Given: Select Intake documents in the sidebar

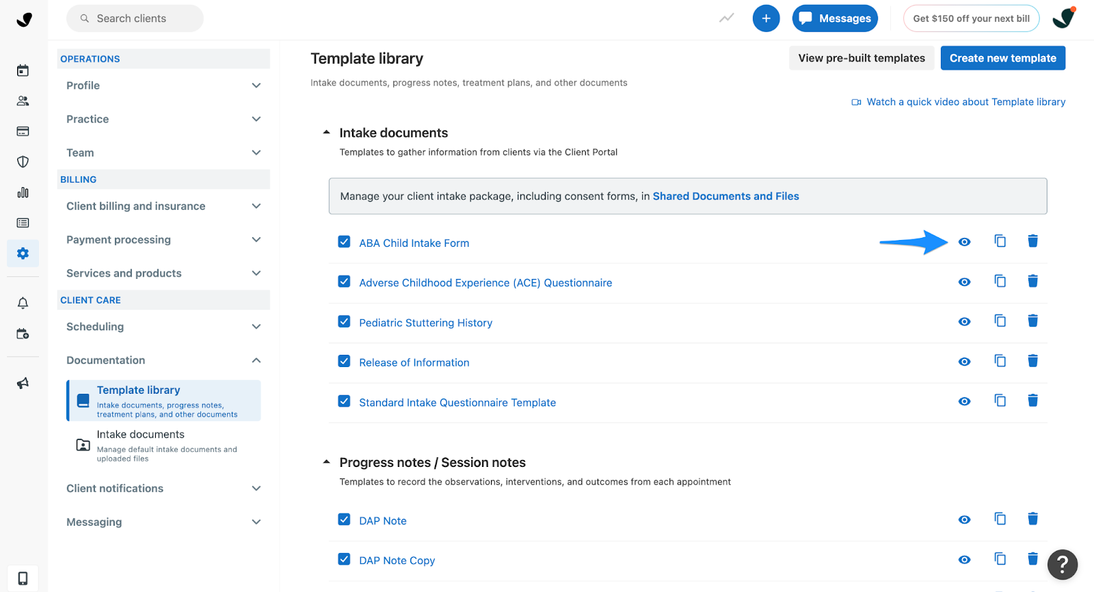Looking at the screenshot, I should click(140, 434).
